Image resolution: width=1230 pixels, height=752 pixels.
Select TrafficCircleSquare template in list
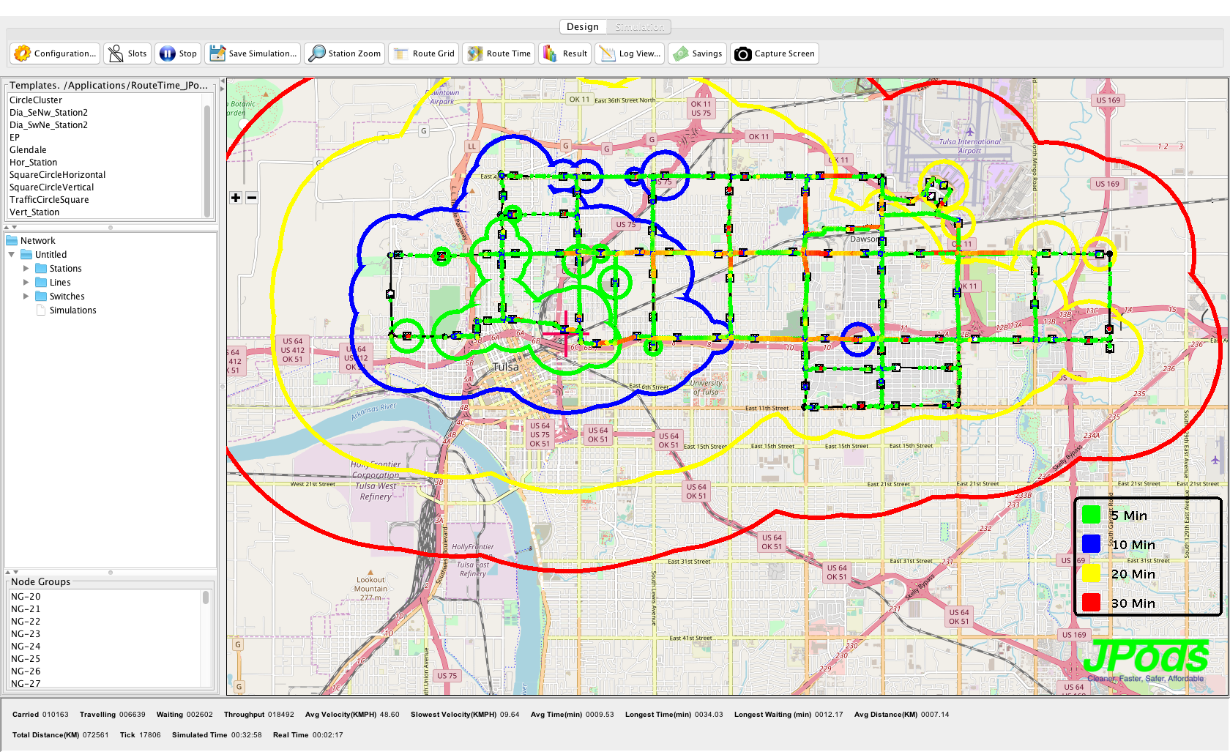pos(49,200)
